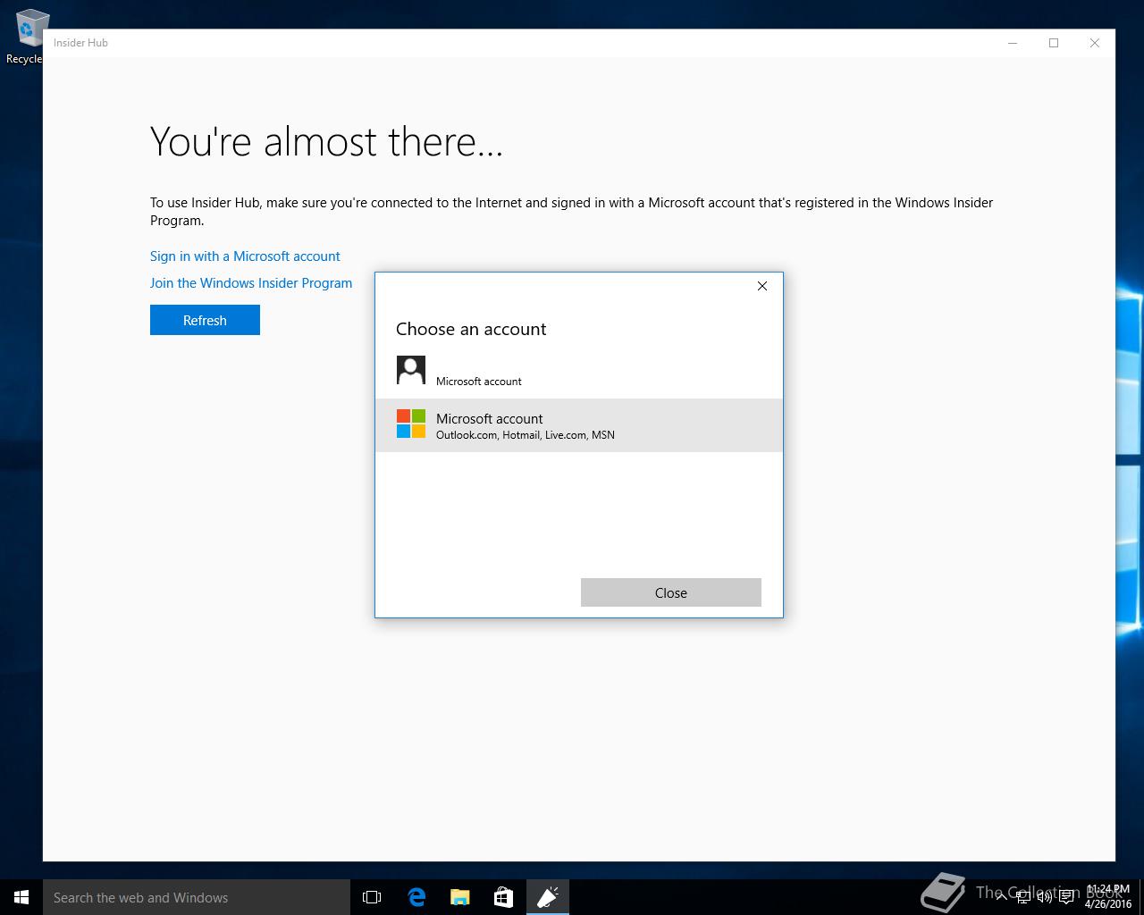
Task: Close the Insider Hub window
Action: 1095,43
